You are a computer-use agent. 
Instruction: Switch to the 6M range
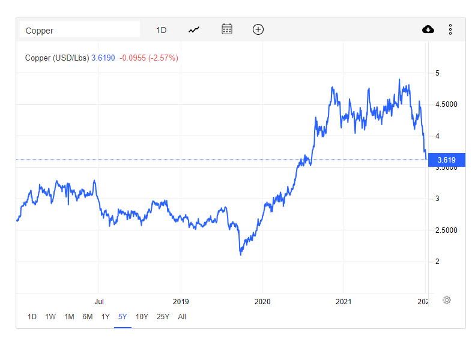click(x=88, y=317)
